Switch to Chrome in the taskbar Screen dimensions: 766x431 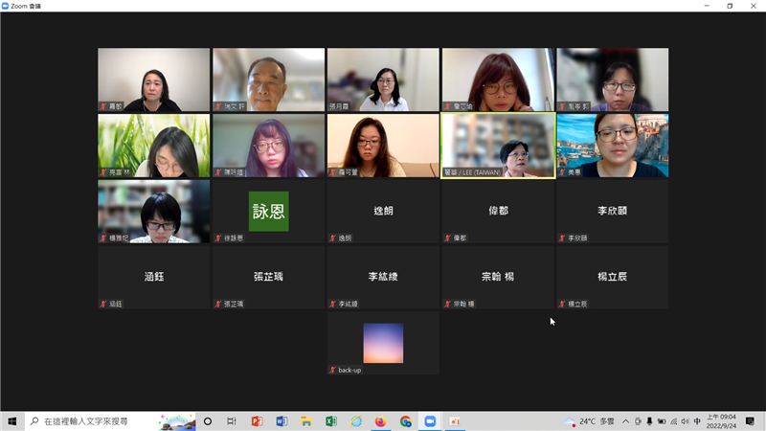[x=406, y=421]
